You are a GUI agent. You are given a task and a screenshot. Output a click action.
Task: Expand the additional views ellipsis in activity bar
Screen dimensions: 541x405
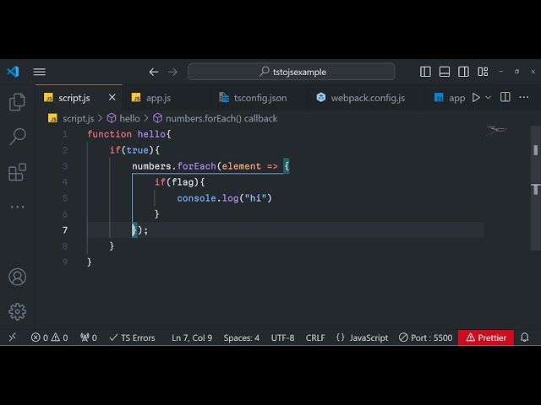coord(17,207)
